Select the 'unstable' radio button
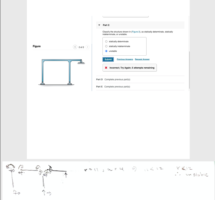Image resolution: width=215 pixels, height=200 pixels. pyautogui.click(x=106, y=51)
